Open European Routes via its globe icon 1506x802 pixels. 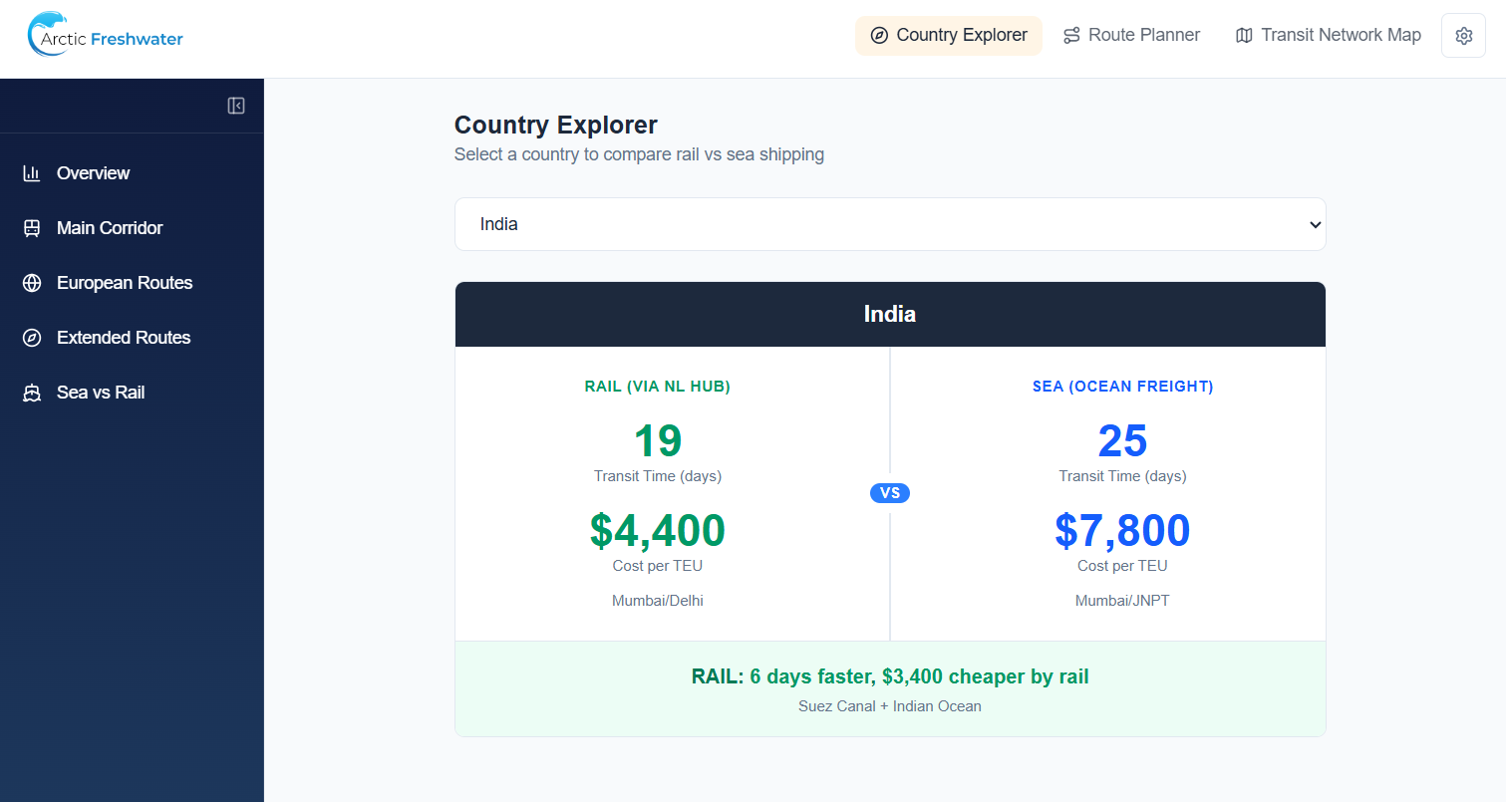(x=30, y=282)
